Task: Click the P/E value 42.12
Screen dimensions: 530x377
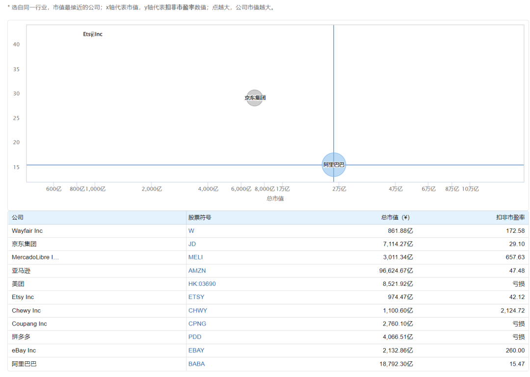Action: tap(517, 297)
